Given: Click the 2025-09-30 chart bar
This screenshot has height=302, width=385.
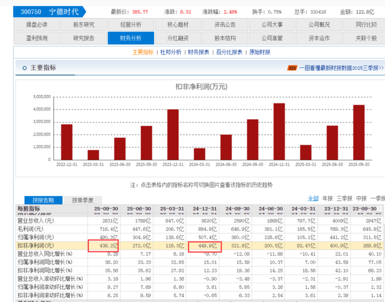Looking at the screenshot, I should [x=359, y=133].
